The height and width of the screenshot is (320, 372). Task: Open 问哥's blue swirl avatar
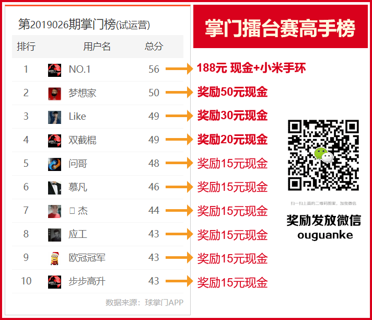(x=54, y=164)
